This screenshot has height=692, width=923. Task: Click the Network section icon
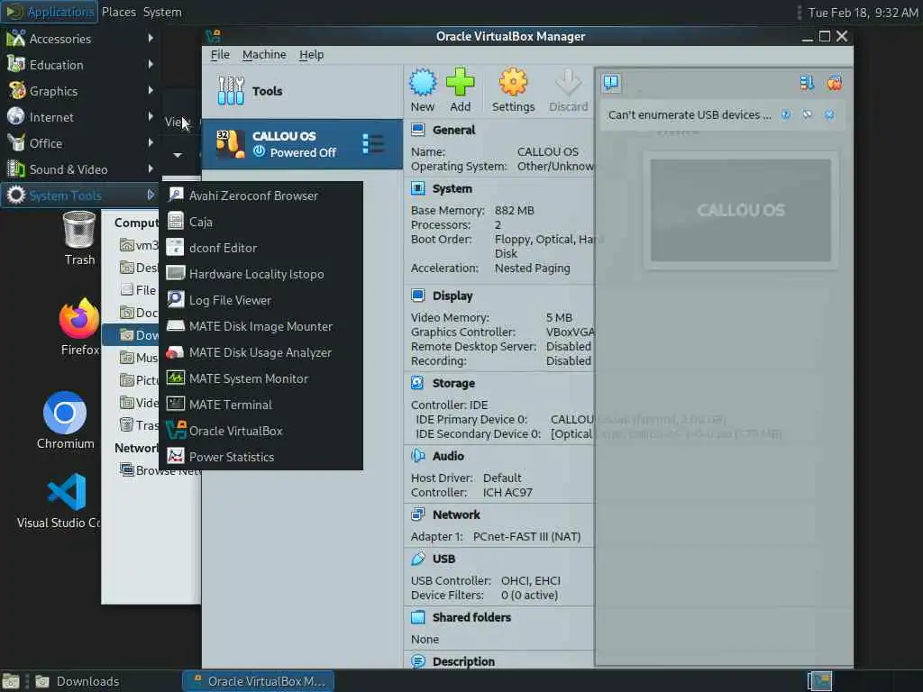417,514
